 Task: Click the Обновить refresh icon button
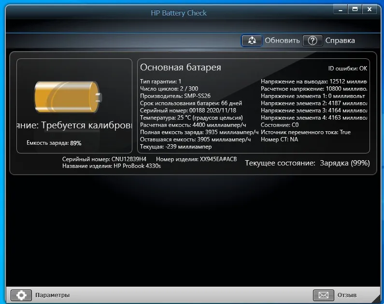[x=252, y=41]
